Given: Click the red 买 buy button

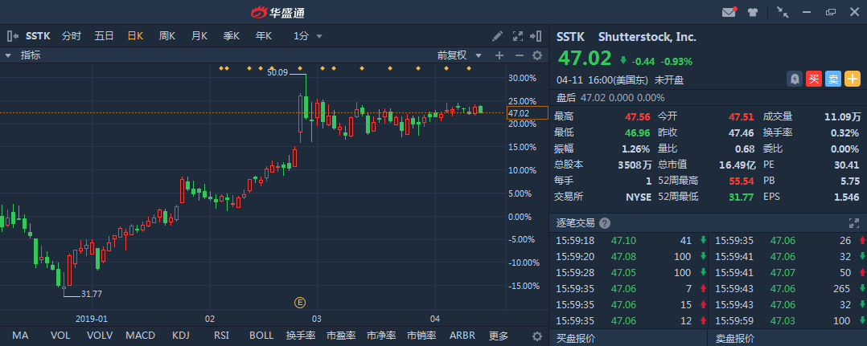Looking at the screenshot, I should pos(814,79).
